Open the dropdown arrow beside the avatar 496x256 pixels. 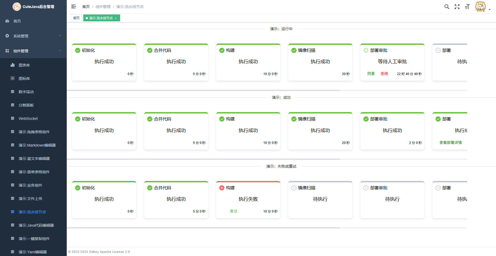point(490,10)
